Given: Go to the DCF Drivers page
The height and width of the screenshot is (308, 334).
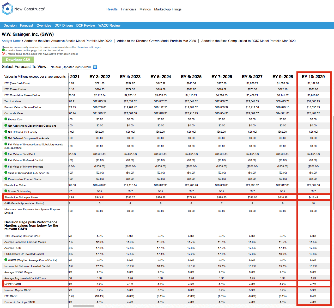Looking at the screenshot, I should coord(64,25).
